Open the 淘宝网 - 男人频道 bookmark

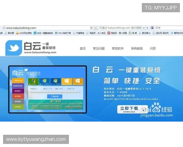tap(117, 33)
